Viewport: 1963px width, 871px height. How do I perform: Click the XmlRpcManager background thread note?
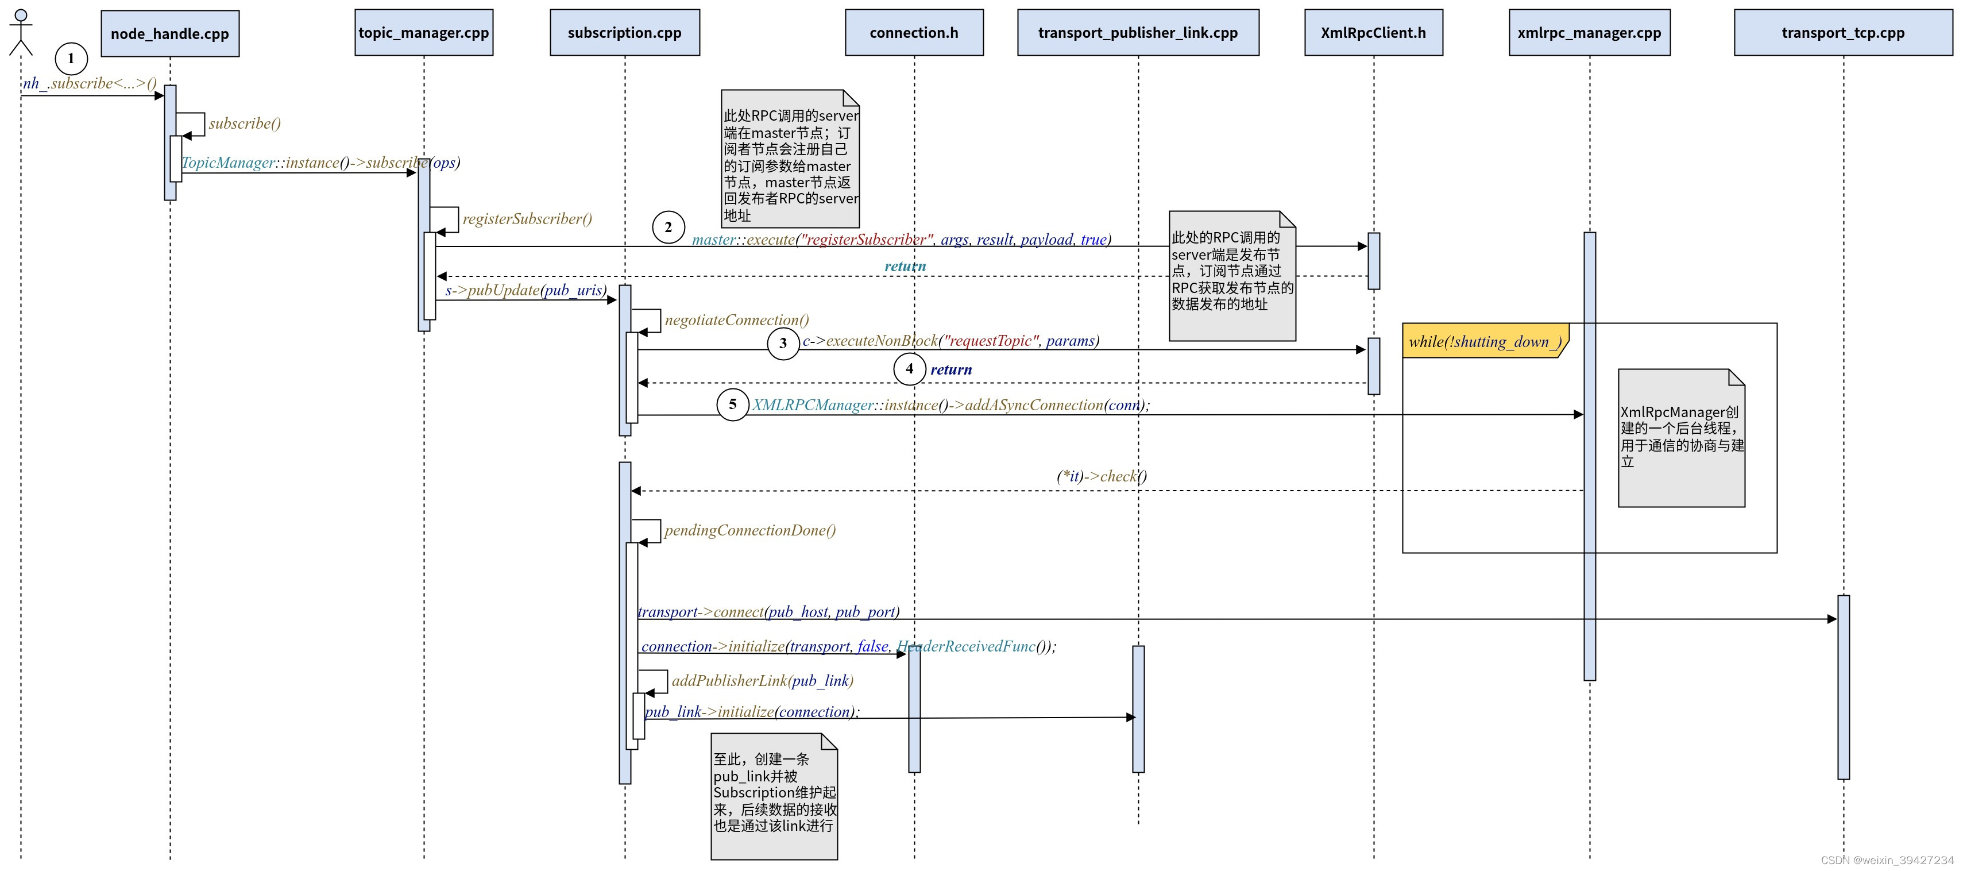[x=1681, y=438]
